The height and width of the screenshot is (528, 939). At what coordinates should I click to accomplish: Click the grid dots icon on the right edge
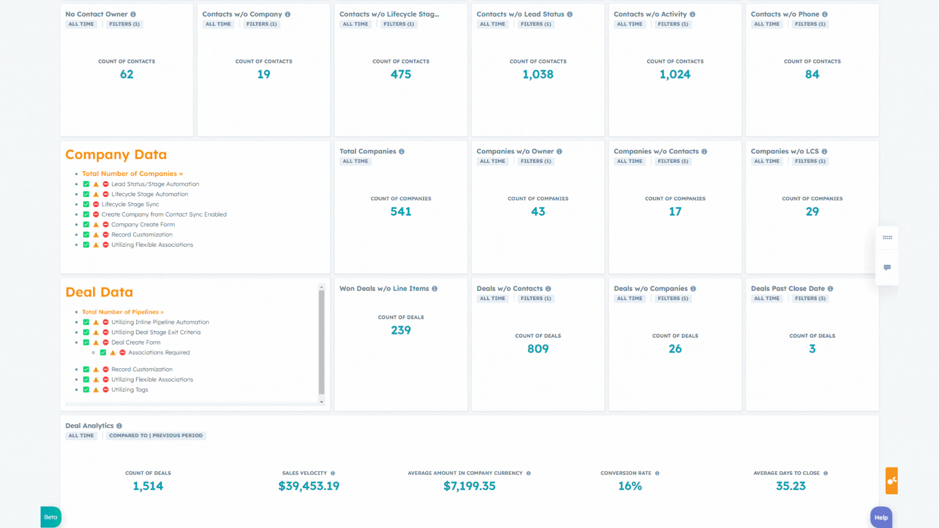[887, 237]
